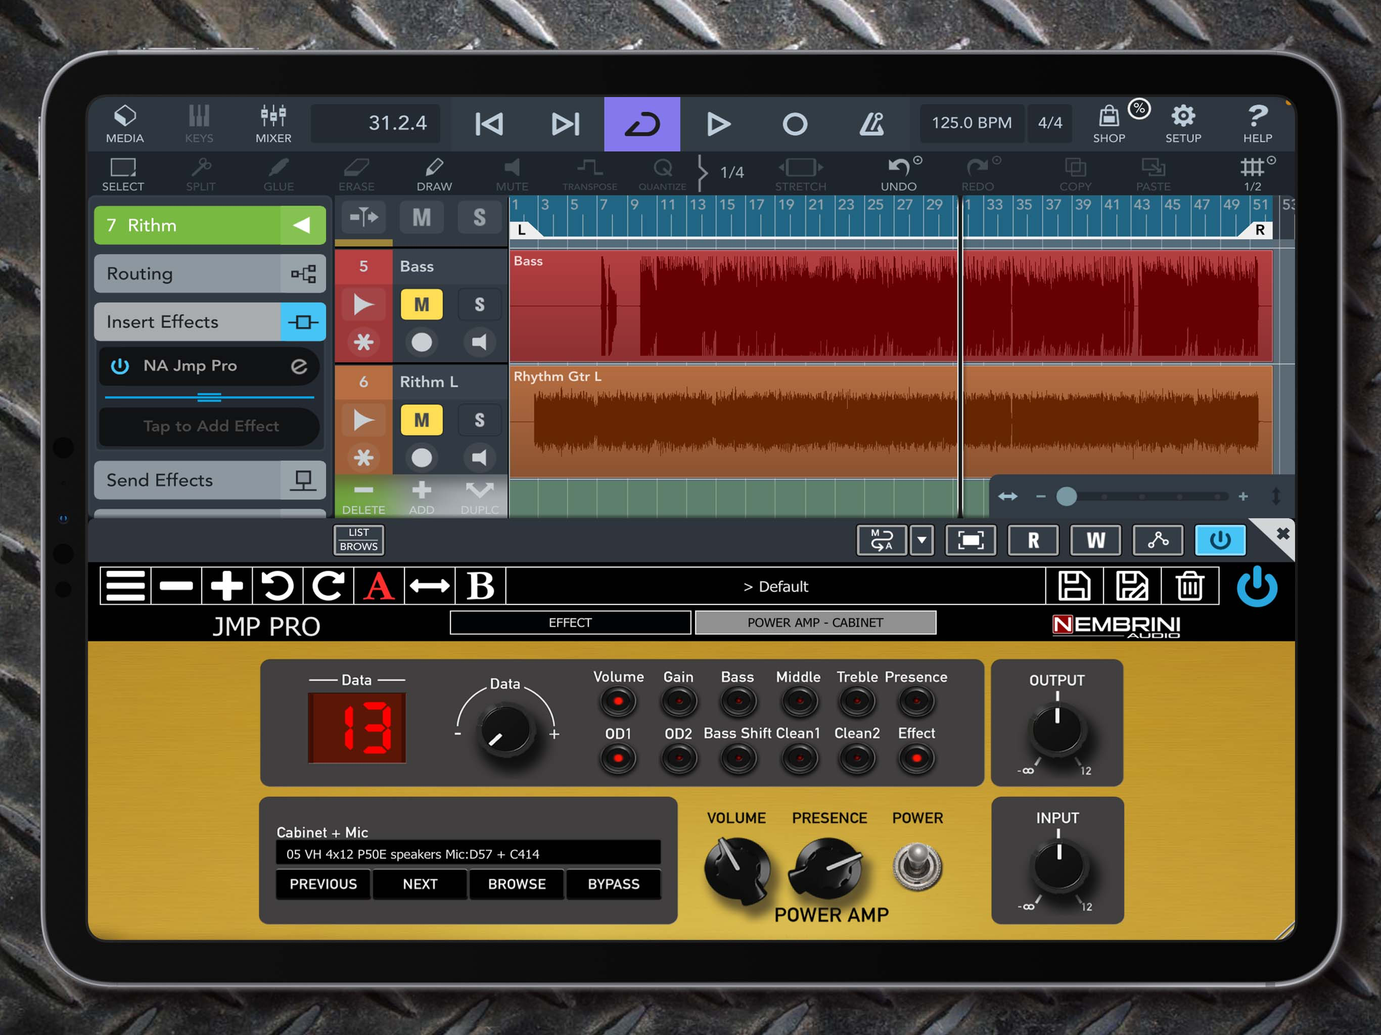Click the UNDO button
1381x1035 pixels.
pyautogui.click(x=899, y=174)
